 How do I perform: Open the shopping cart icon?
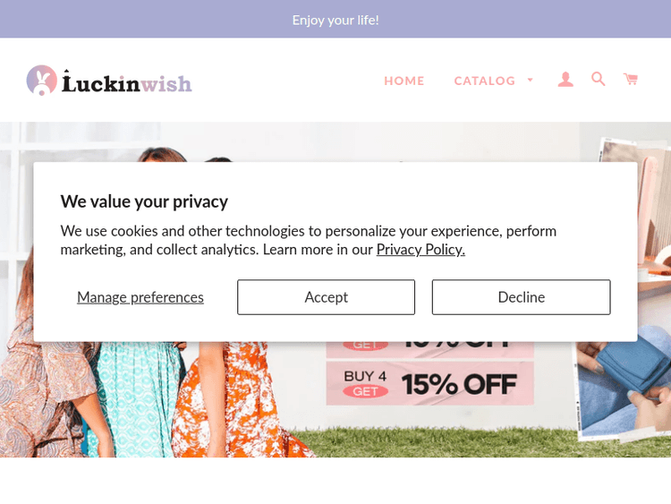[631, 79]
